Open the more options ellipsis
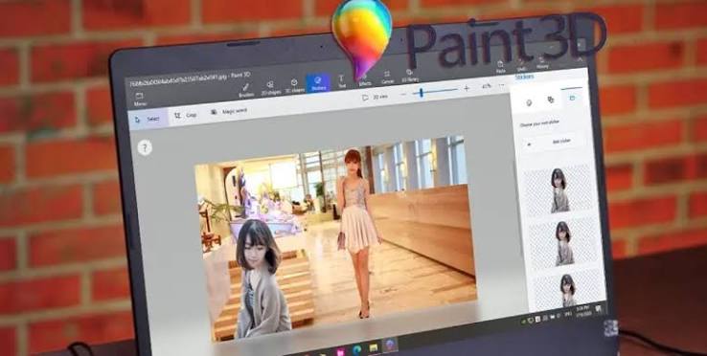 [501, 85]
